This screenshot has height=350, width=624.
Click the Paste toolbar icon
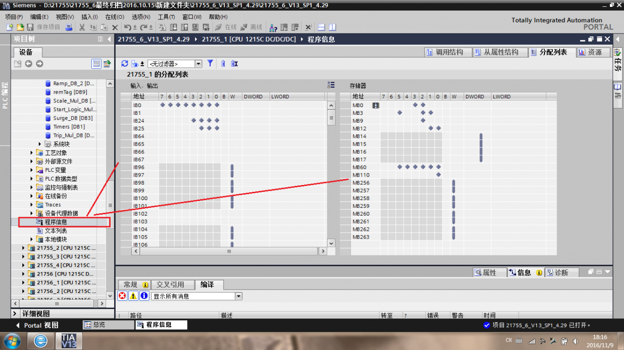pyautogui.click(x=104, y=27)
